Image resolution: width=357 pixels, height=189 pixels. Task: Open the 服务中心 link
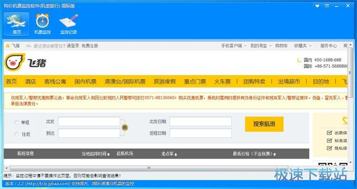tap(328, 46)
